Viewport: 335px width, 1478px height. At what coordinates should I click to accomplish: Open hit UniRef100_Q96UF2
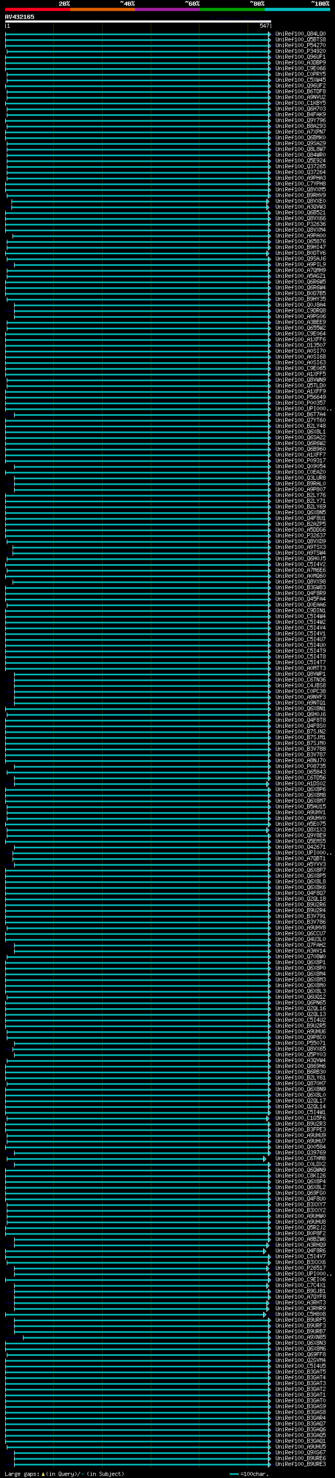click(300, 85)
